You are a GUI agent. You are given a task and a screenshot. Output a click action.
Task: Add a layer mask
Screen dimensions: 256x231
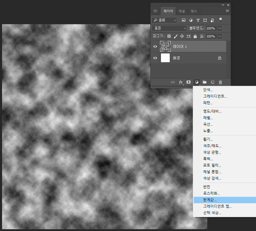coord(189,82)
